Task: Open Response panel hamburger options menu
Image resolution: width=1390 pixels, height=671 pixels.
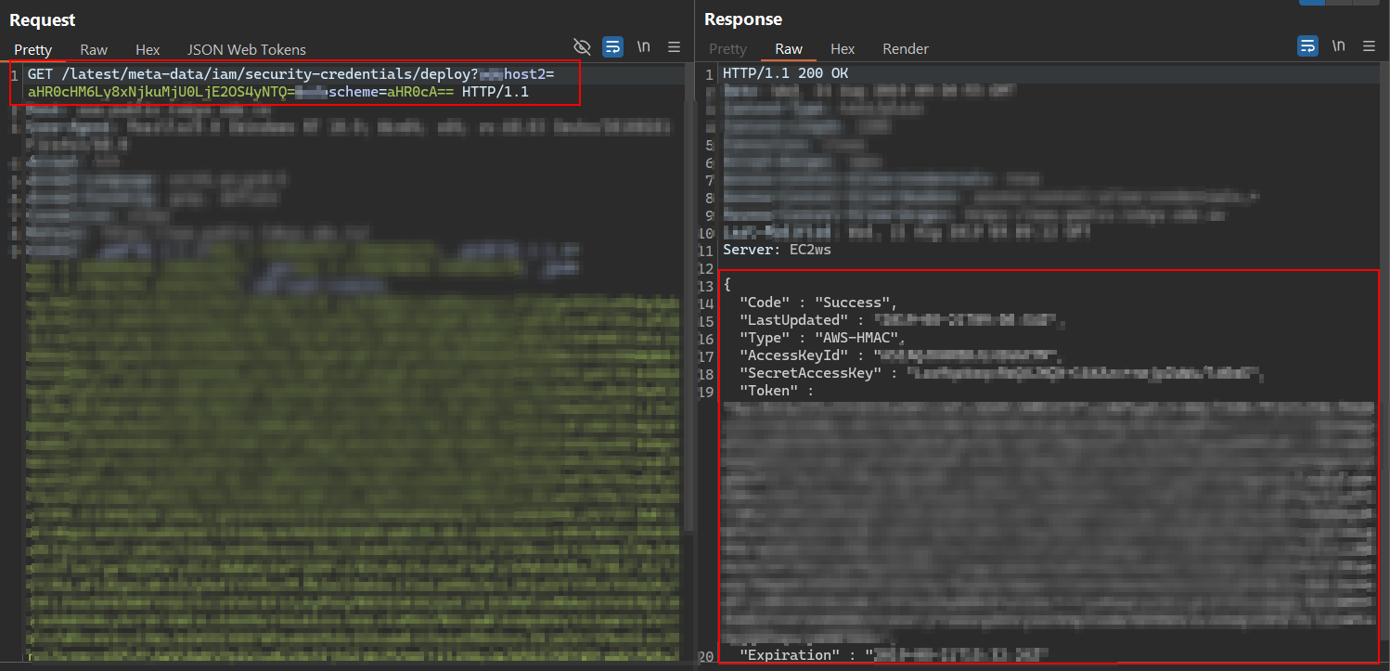Action: coord(1370,45)
